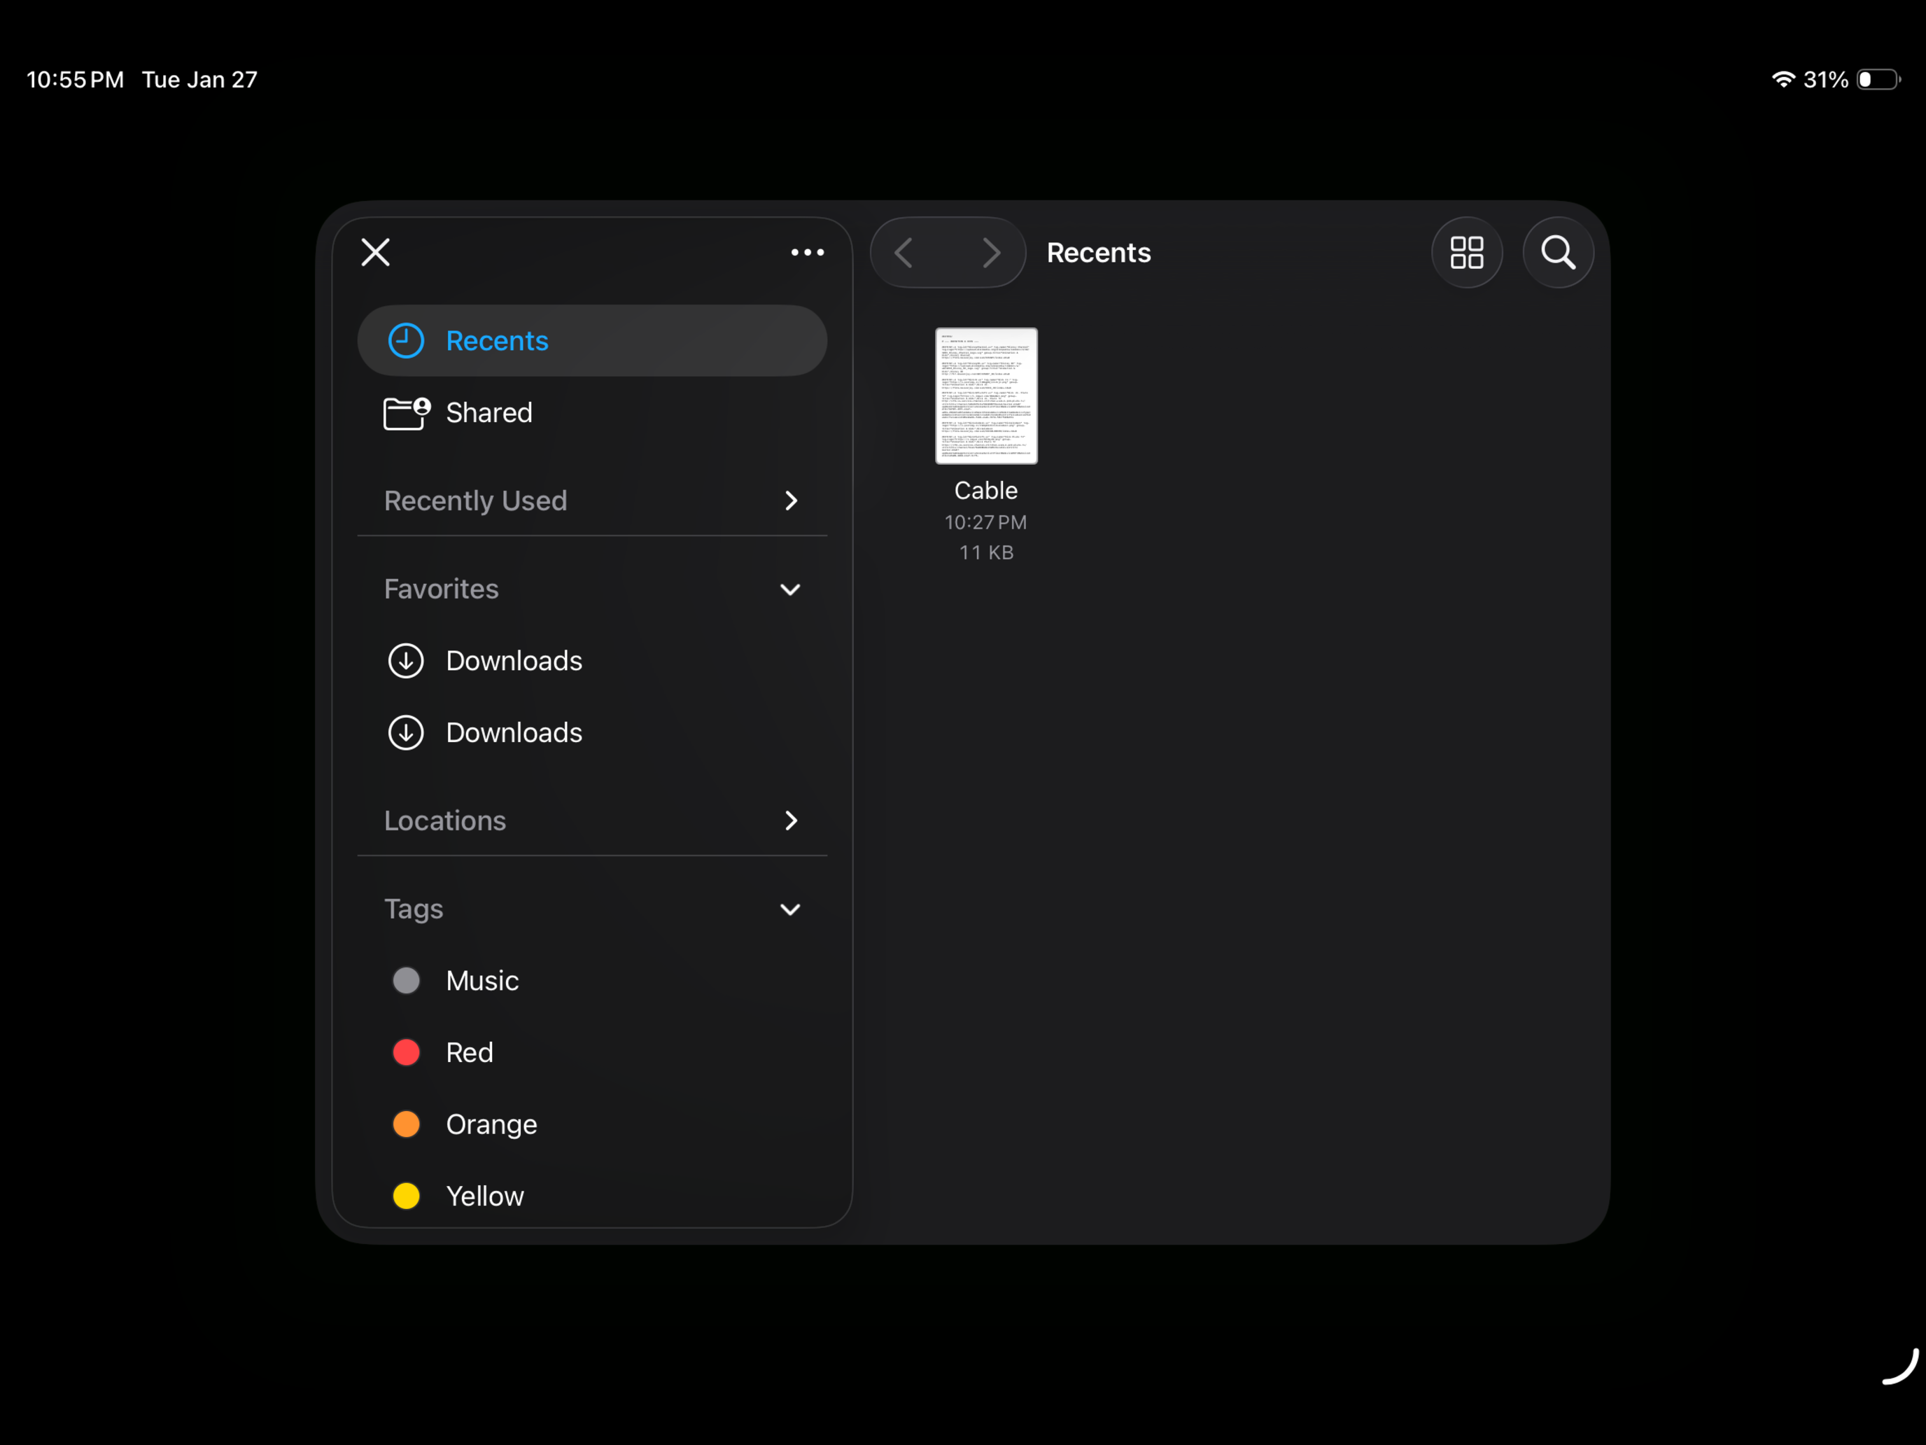
Task: Tap the 31% battery percentage
Action: click(x=1825, y=79)
